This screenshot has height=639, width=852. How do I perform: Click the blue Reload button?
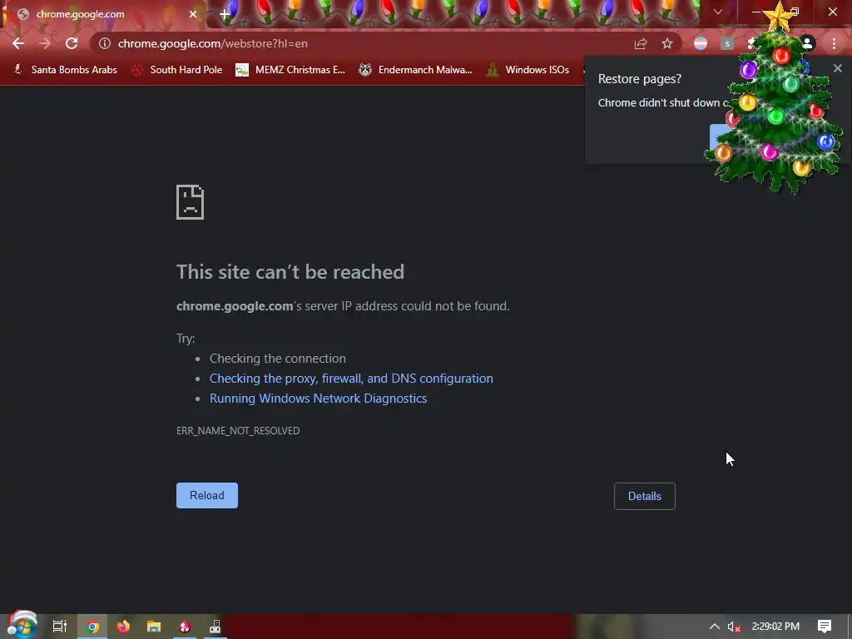click(x=207, y=496)
